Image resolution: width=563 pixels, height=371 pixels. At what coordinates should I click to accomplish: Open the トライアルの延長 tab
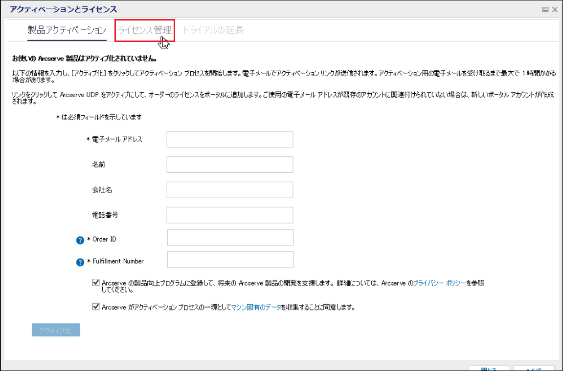pyautogui.click(x=213, y=30)
